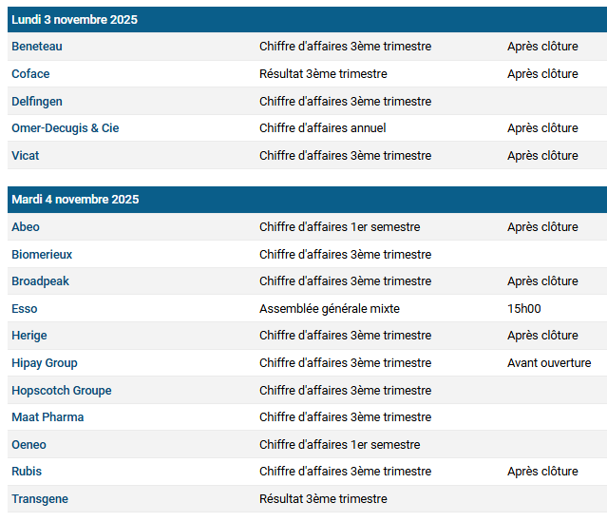Open the Coface company link

tap(30, 73)
